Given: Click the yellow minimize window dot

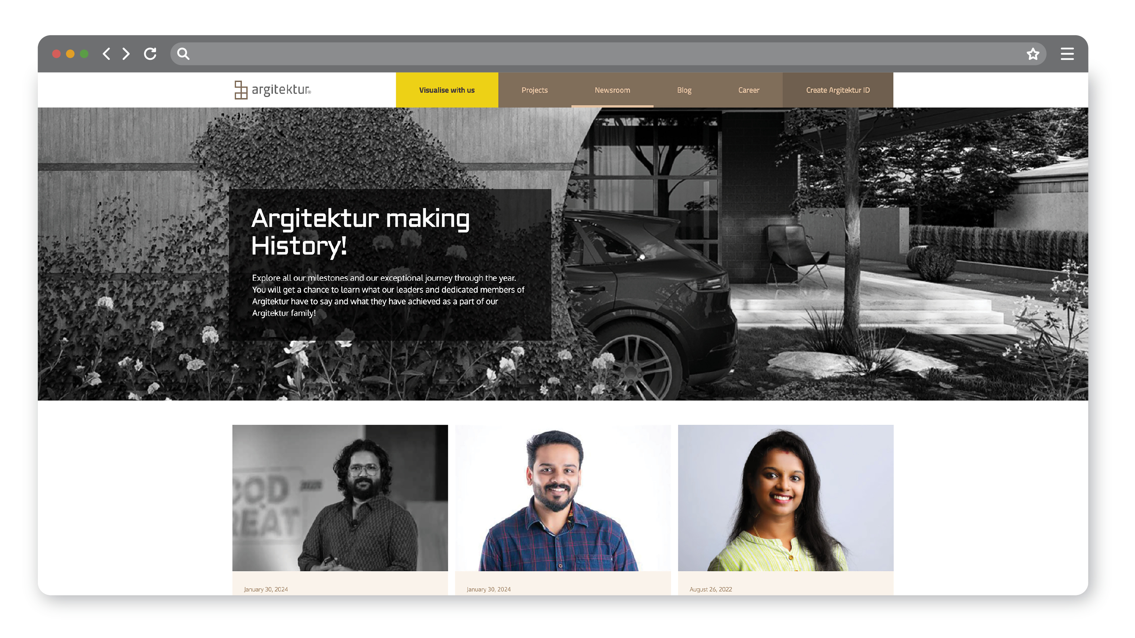Looking at the screenshot, I should (70, 54).
